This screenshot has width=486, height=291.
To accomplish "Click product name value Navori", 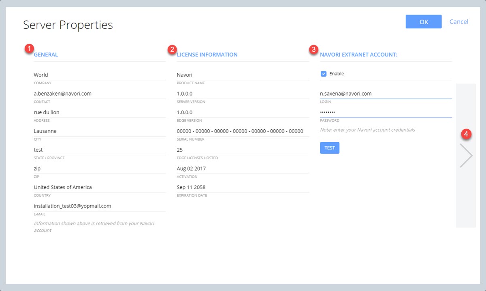I will 185,75.
